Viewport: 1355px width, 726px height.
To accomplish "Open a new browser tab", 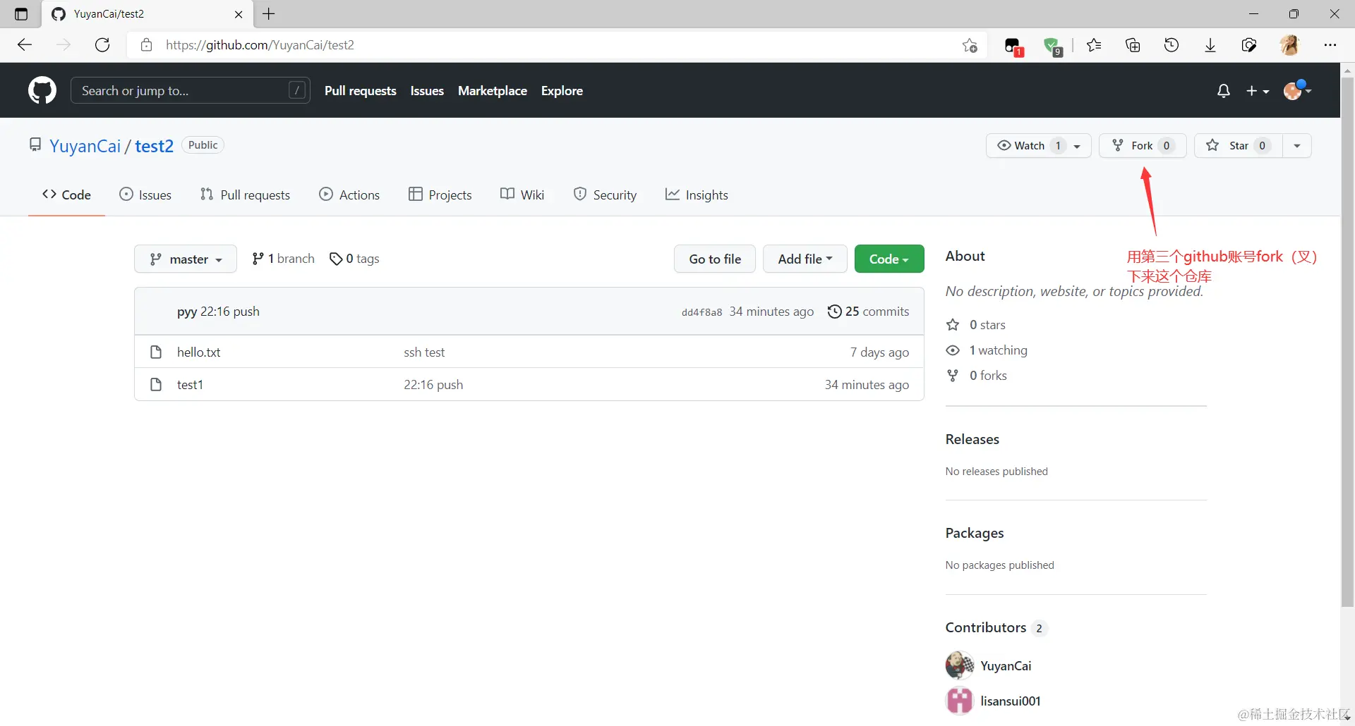I will (x=269, y=13).
